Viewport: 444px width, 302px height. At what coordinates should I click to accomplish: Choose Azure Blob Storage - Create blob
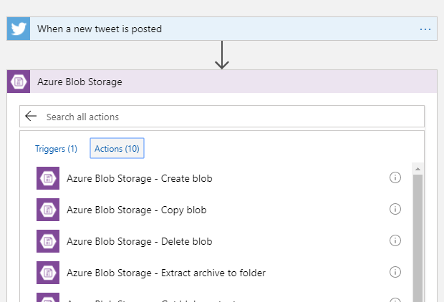[x=140, y=178]
